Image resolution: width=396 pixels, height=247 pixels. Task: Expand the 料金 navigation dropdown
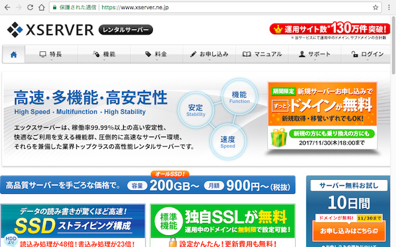(x=156, y=54)
